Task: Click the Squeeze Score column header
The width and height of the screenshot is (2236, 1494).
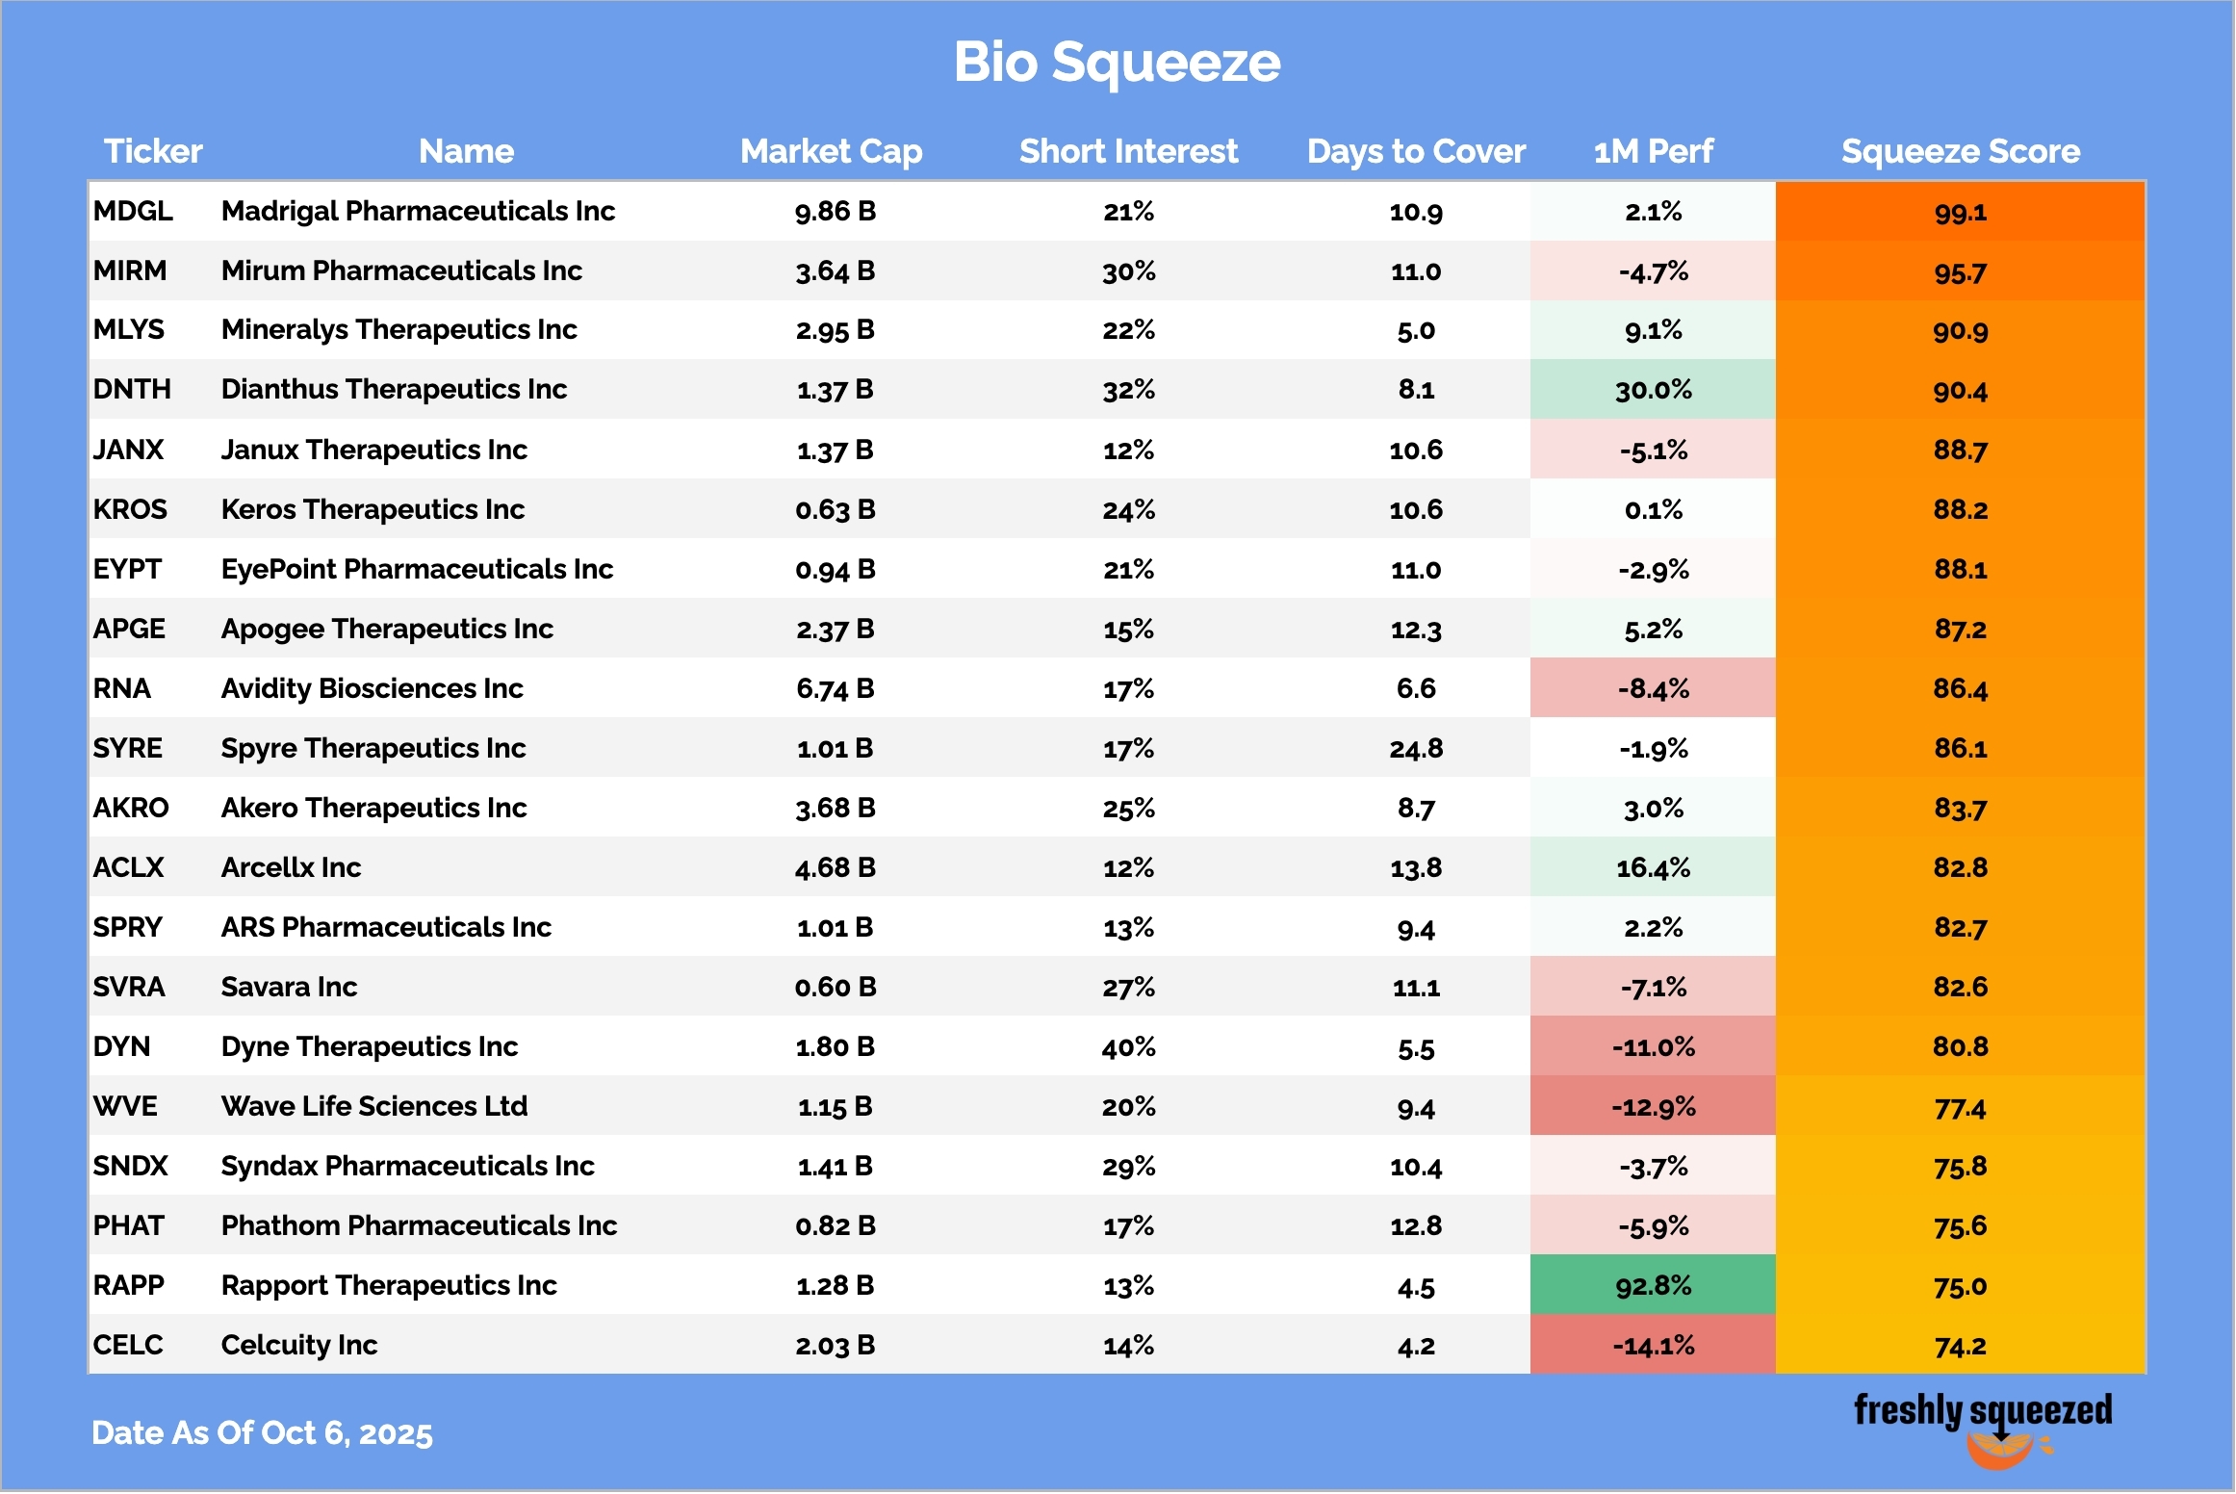Action: pos(1960,151)
